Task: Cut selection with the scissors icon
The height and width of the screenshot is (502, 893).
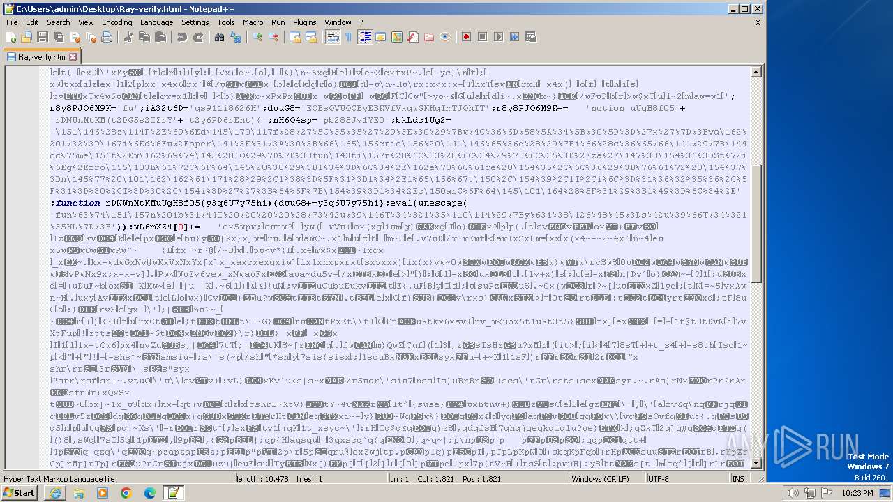Action: [x=128, y=37]
